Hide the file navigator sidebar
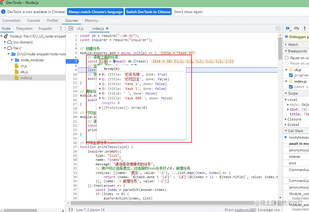Image resolution: width=309 pixels, height=212 pixels. coord(71,29)
